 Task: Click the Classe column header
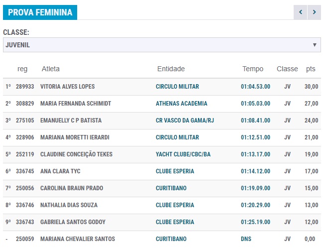287,69
